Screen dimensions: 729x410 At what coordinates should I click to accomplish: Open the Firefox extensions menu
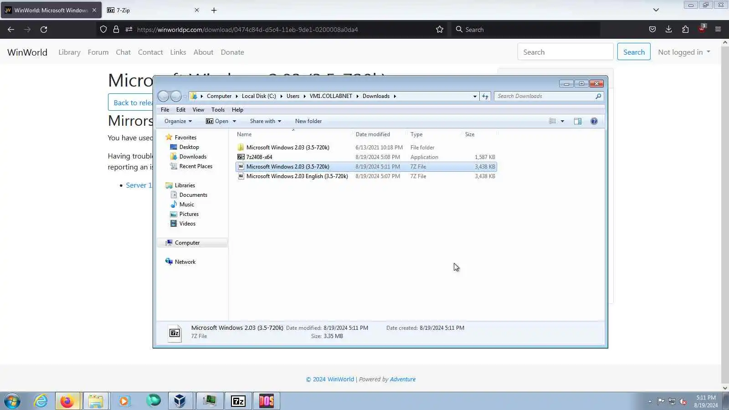(x=685, y=30)
